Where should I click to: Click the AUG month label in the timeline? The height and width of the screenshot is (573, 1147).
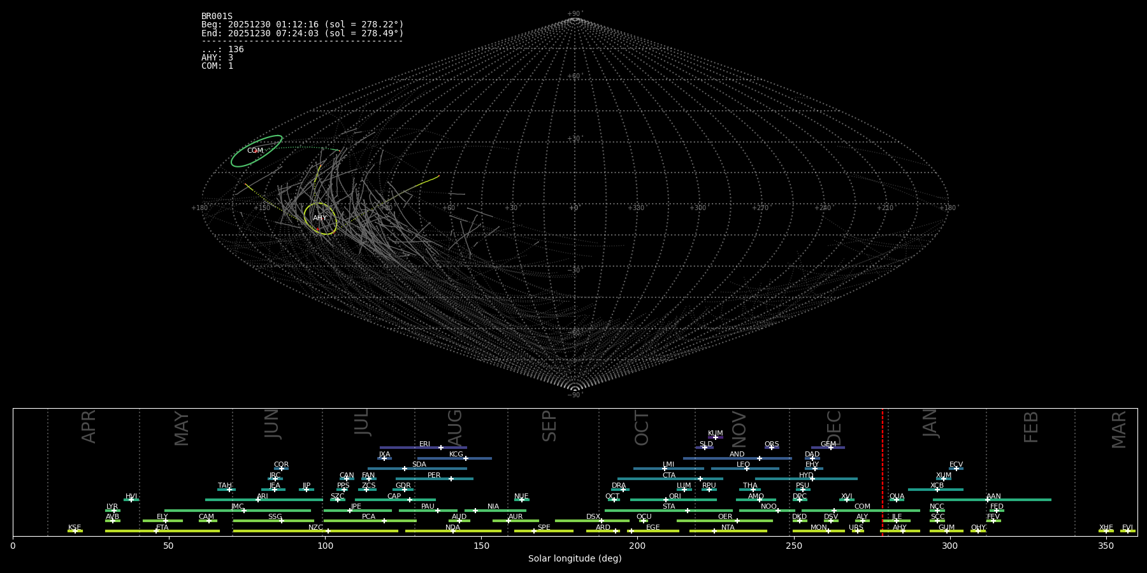click(x=454, y=428)
